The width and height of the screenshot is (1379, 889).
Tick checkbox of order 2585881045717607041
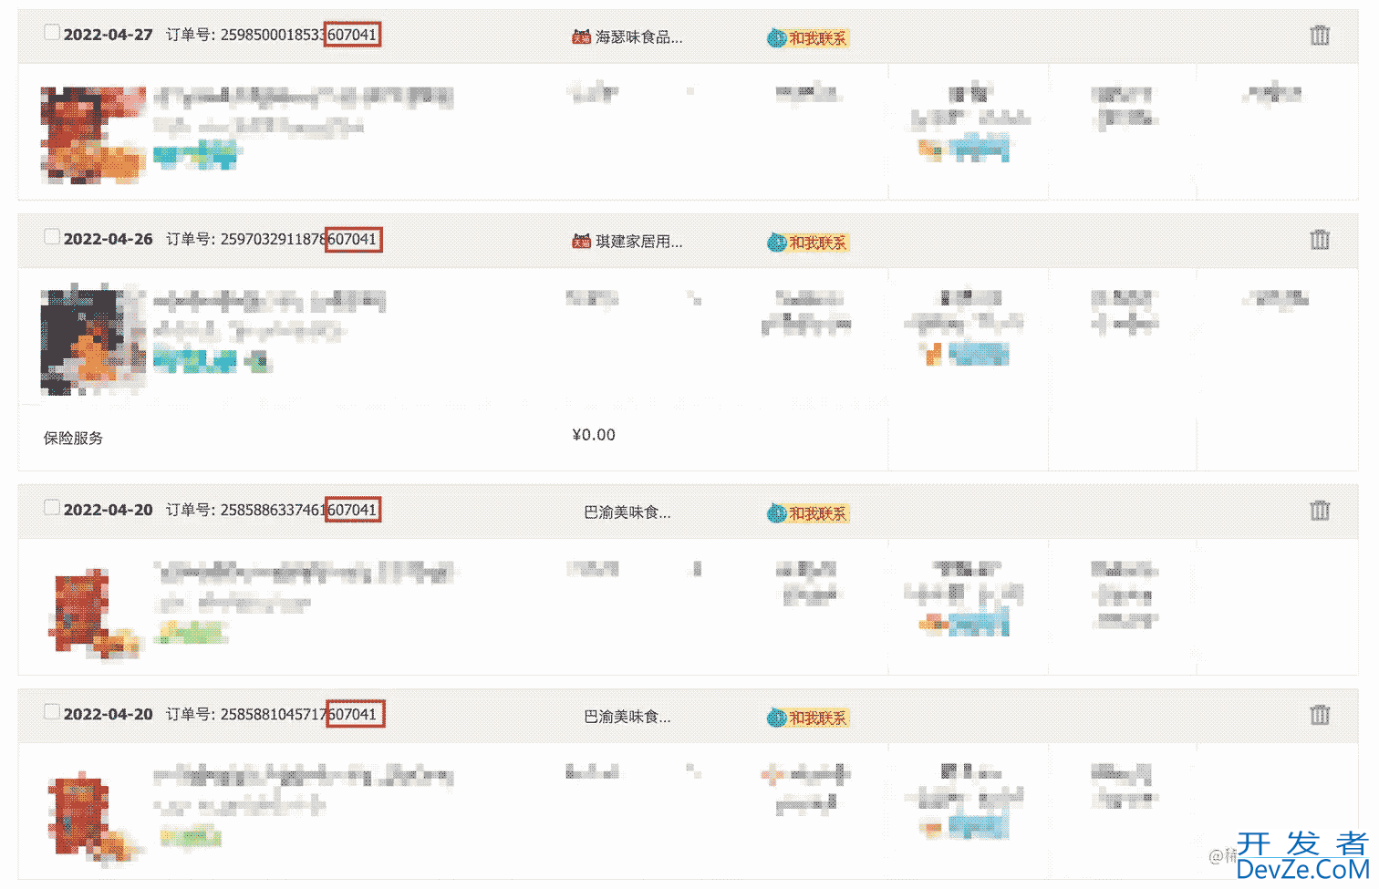click(52, 712)
